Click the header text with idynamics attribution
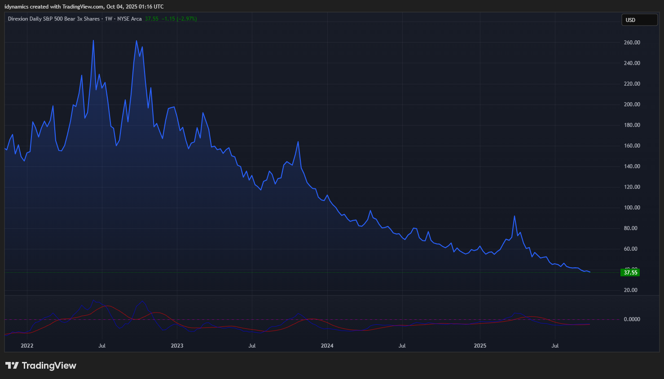Image resolution: width=664 pixels, height=379 pixels. (84, 7)
